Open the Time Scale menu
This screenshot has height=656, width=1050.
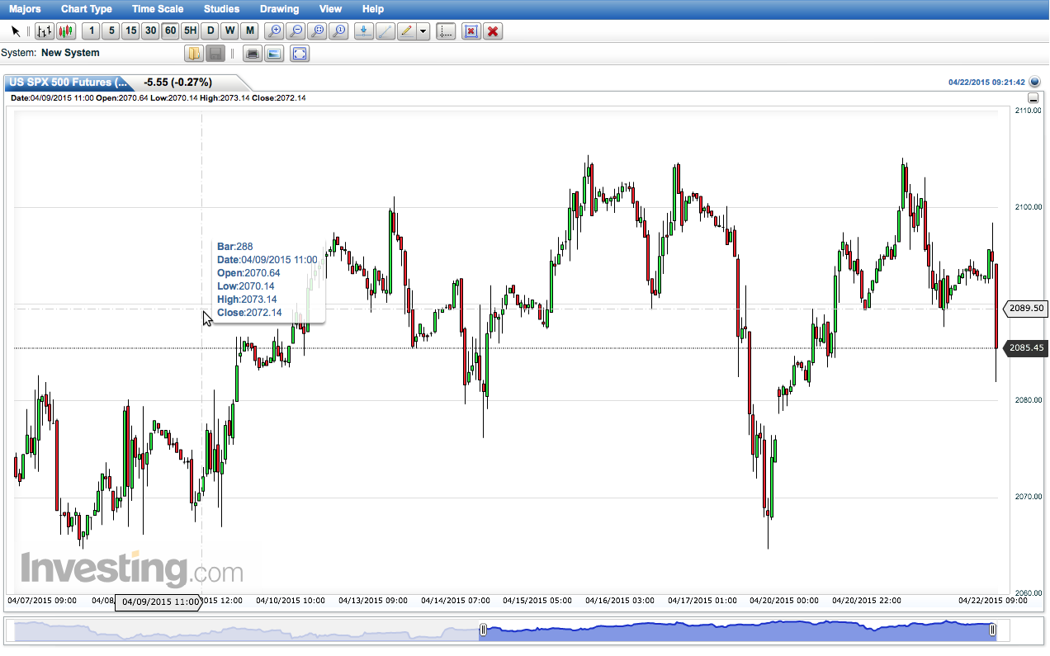(x=158, y=9)
